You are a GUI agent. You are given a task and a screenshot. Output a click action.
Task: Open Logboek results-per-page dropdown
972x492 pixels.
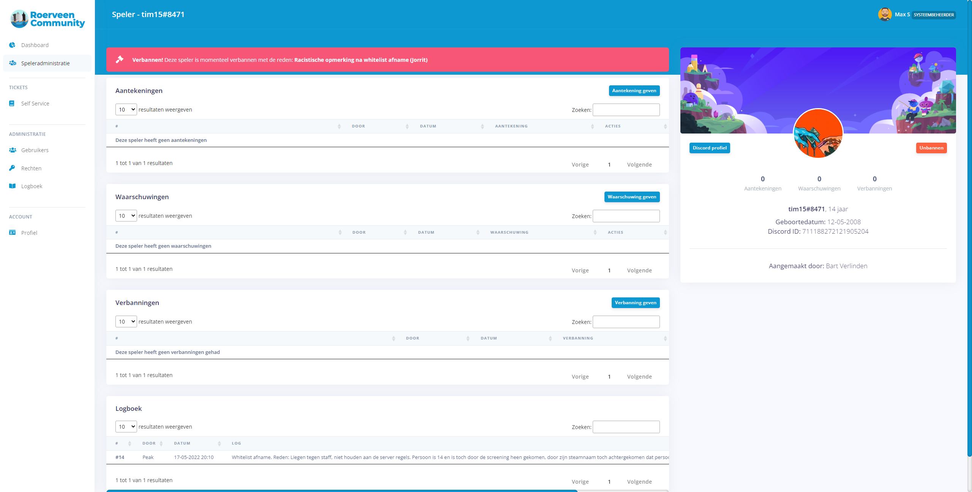pyautogui.click(x=126, y=427)
